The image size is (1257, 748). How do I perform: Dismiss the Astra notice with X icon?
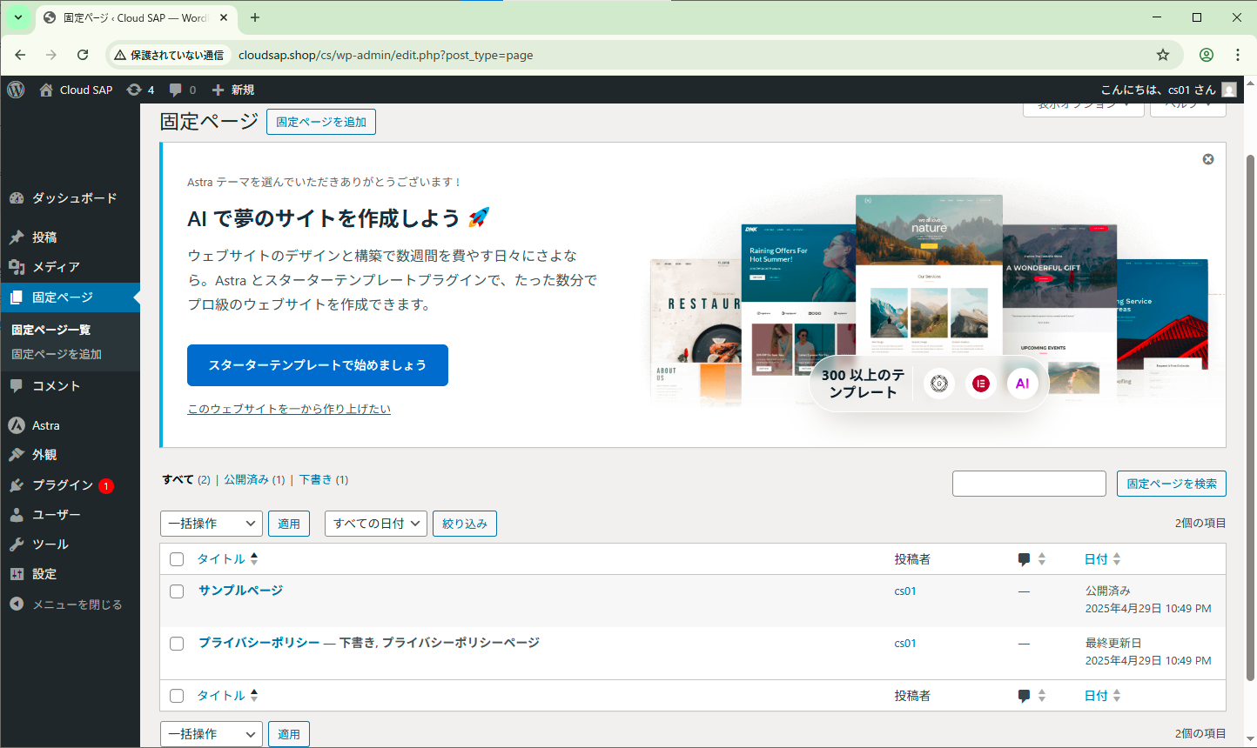(x=1208, y=159)
